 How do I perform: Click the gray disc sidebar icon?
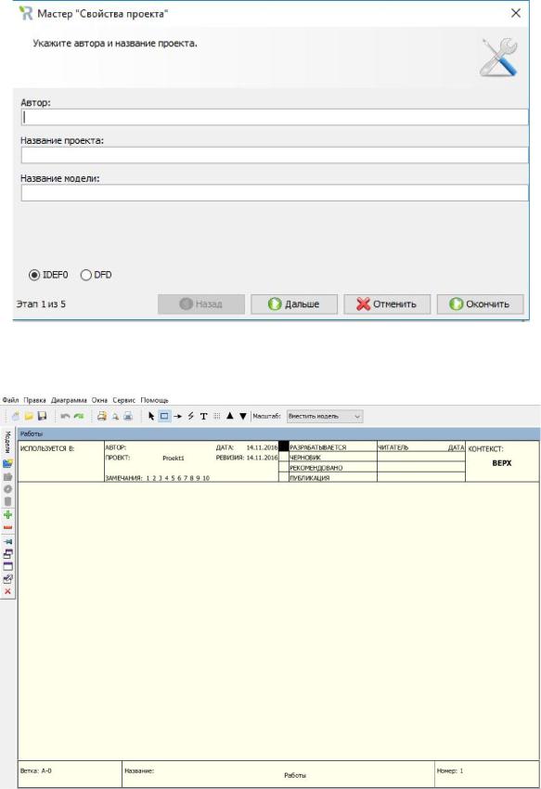7,489
